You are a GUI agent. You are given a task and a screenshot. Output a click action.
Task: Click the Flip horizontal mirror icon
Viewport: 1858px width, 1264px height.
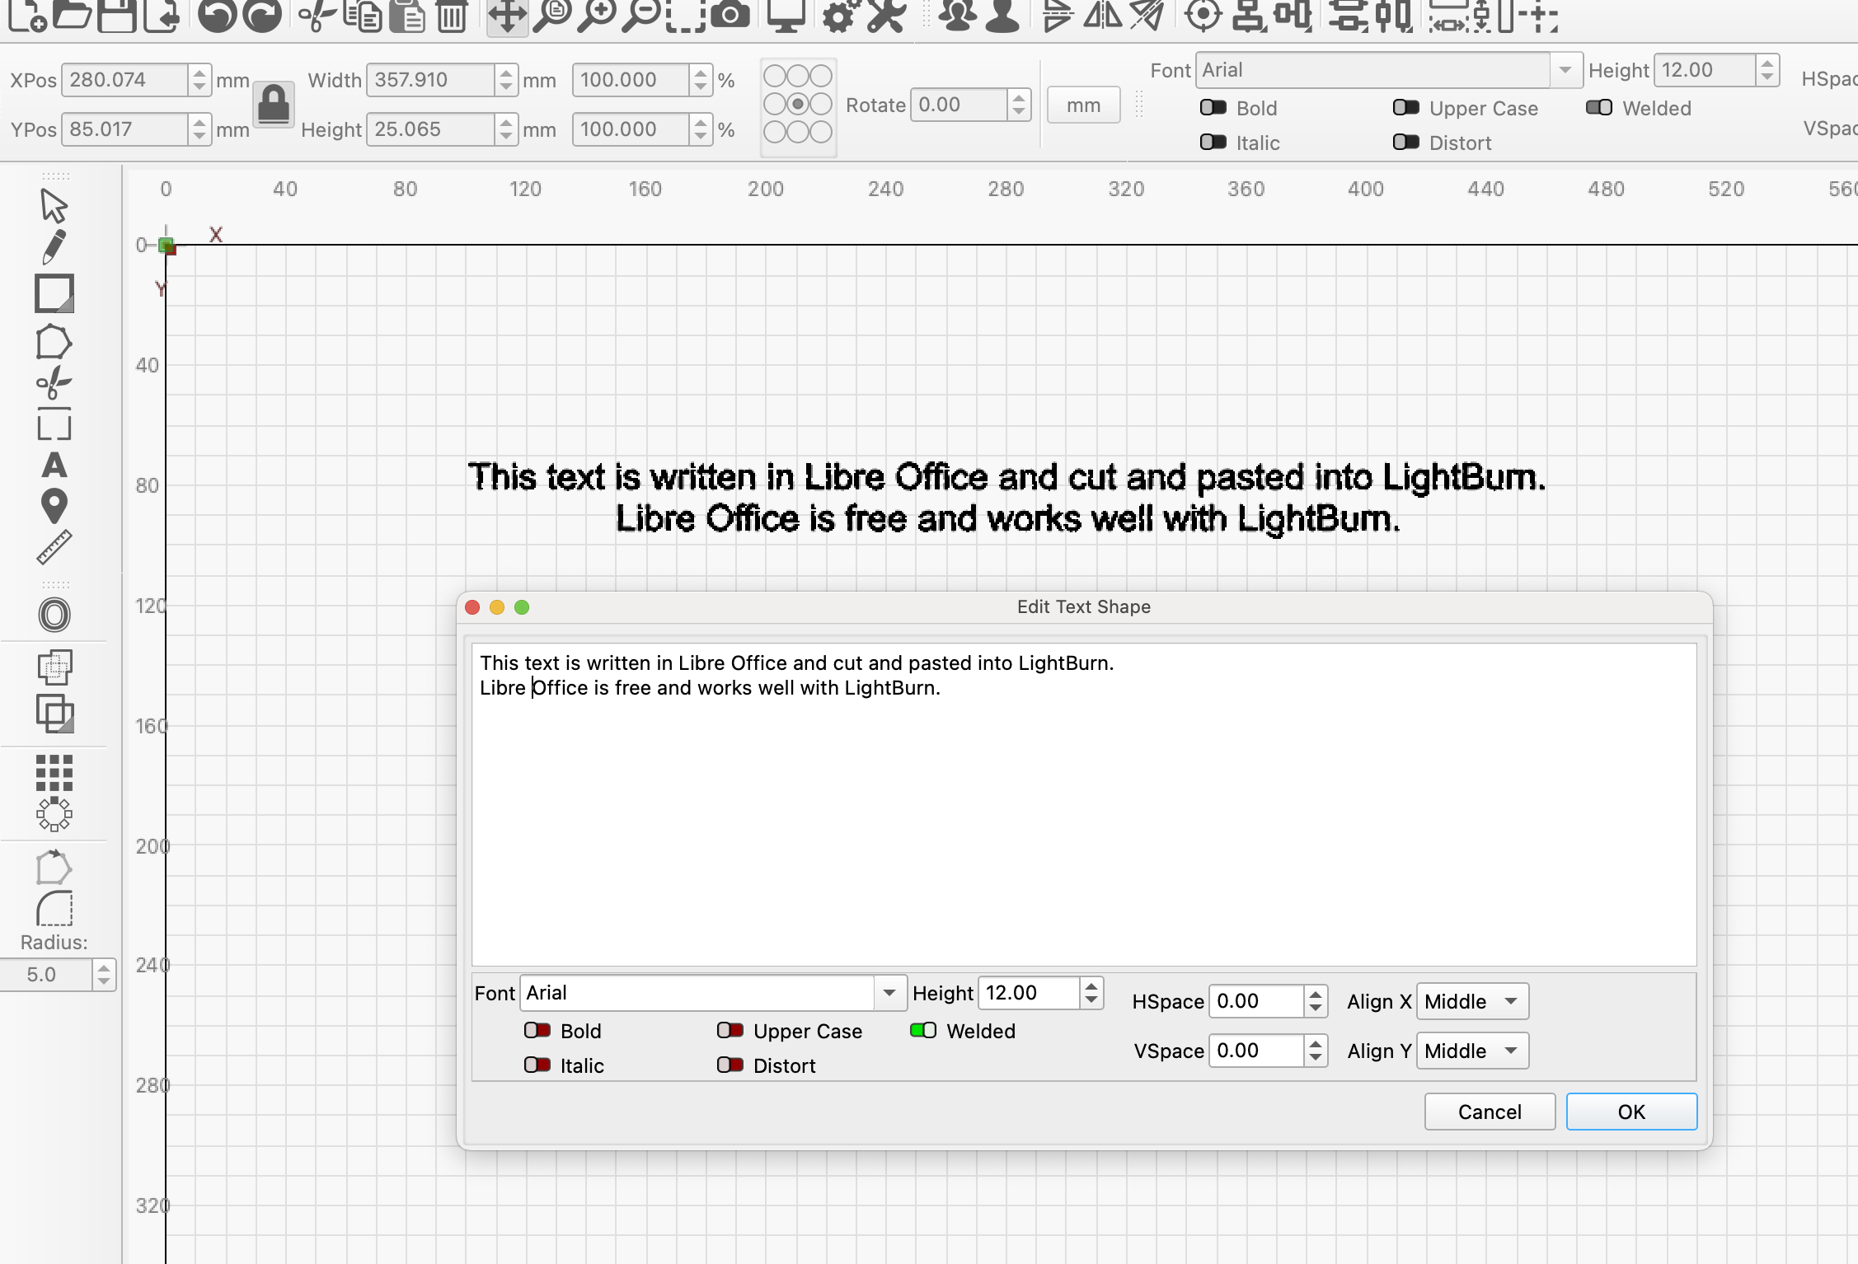click(x=1102, y=15)
